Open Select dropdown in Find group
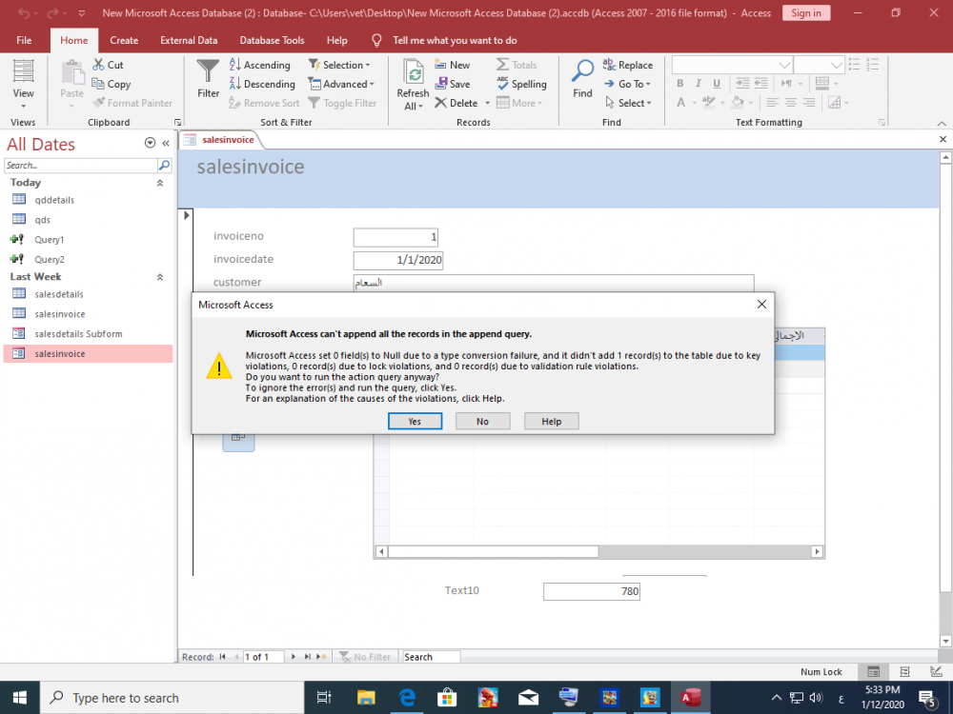The image size is (953, 714). click(628, 103)
